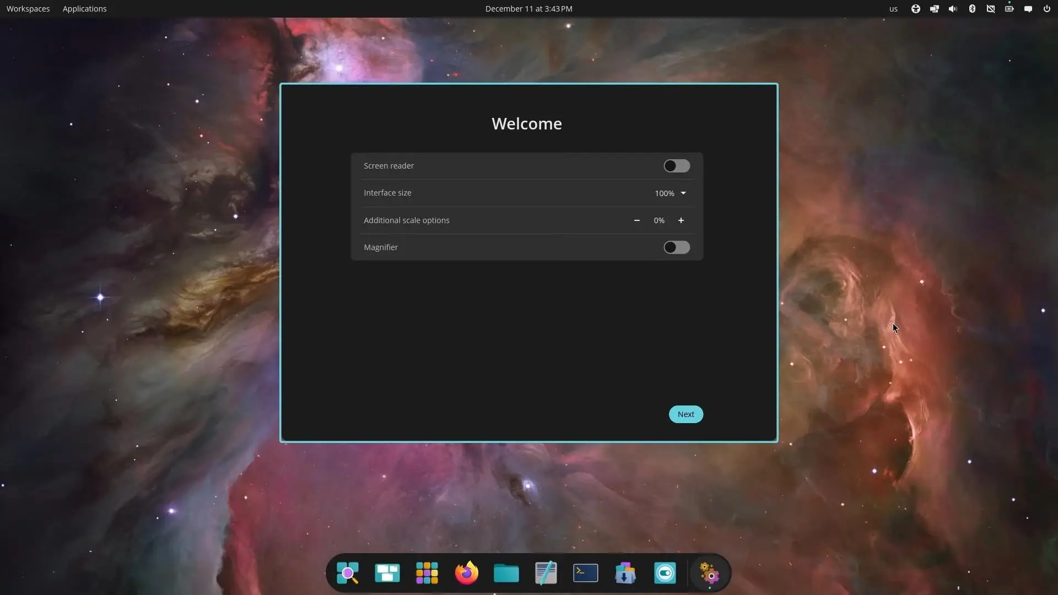This screenshot has height=595, width=1058.
Task: Click the 'Additional scale options' label text
Action: pyautogui.click(x=407, y=220)
